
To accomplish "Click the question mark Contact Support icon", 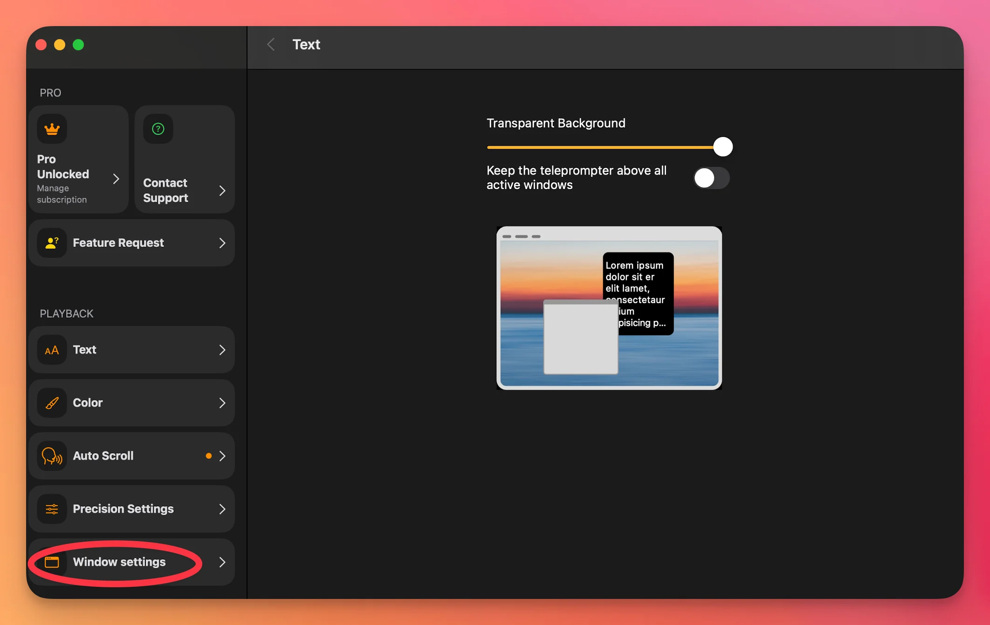I will click(158, 129).
